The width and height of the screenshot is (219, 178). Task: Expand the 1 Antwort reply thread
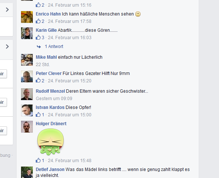[x=54, y=47]
